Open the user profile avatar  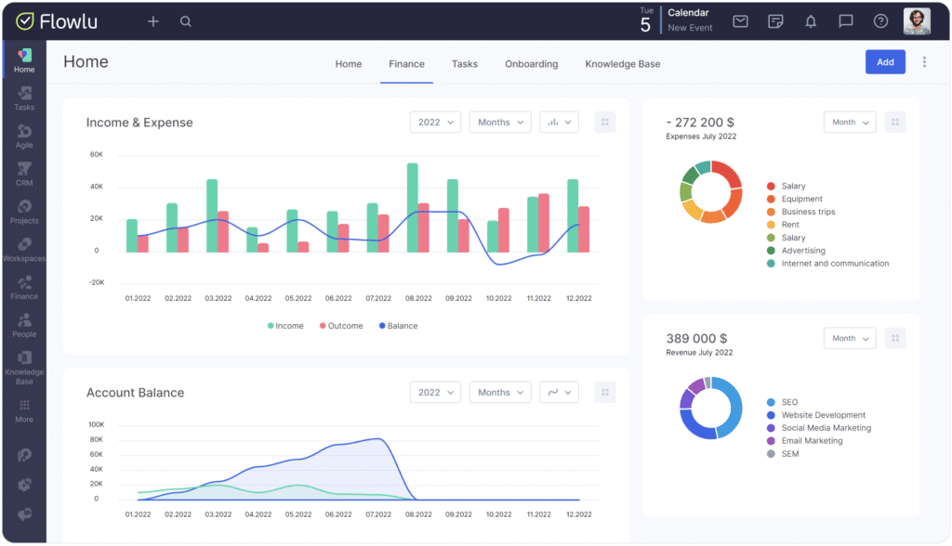(x=916, y=21)
